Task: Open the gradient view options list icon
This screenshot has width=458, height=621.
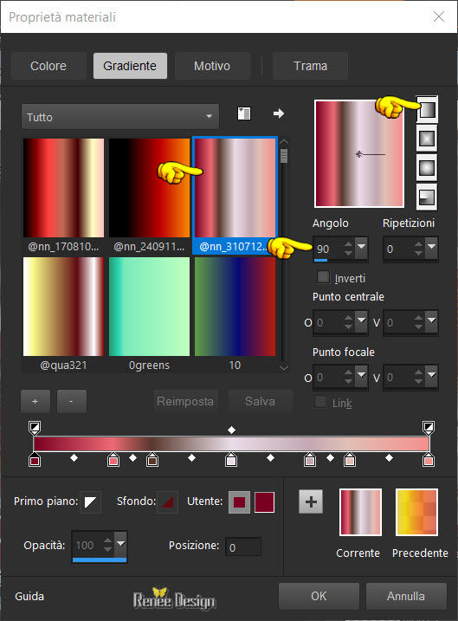Action: coord(244,113)
